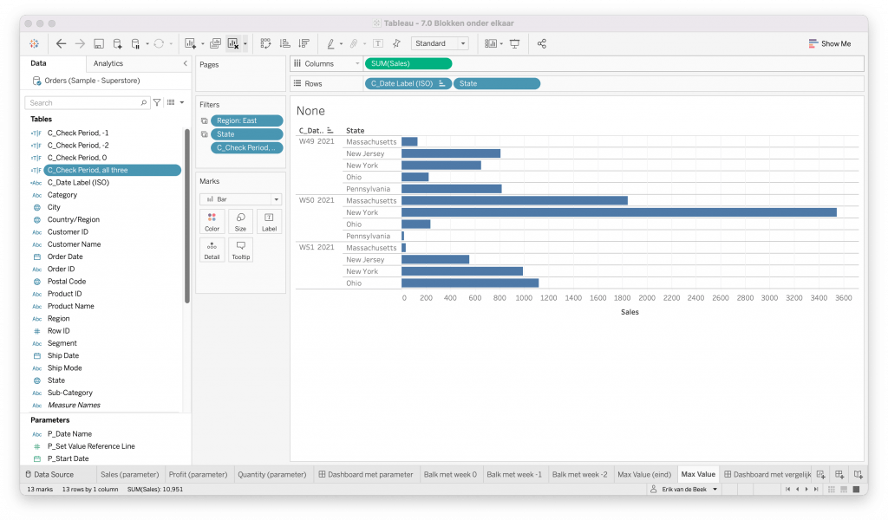Collapse the Data pane using the arrow
This screenshot has height=520, width=888.
(x=185, y=63)
